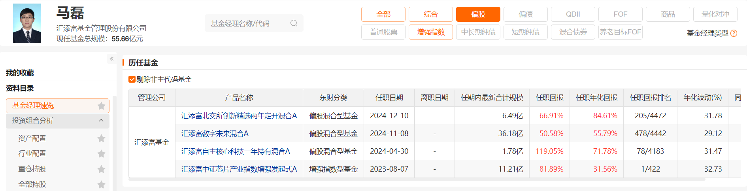Click the star next to 资产配置
This screenshot has width=747, height=191.
click(x=101, y=138)
